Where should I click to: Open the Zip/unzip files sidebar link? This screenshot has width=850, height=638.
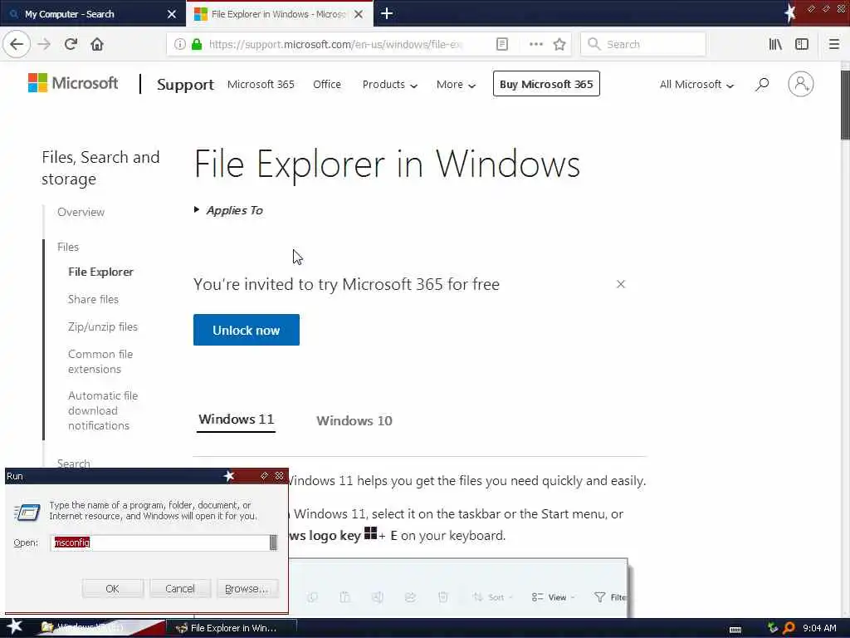click(103, 326)
